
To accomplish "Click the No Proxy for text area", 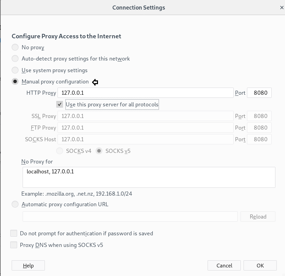I will click(149, 177).
